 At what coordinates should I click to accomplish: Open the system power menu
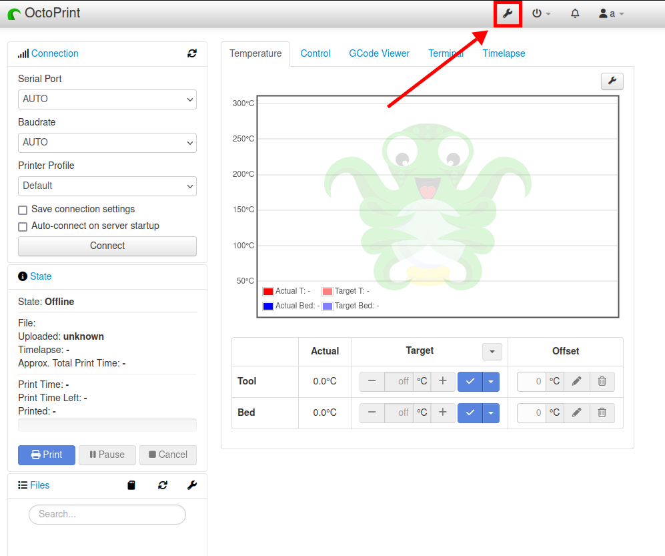tap(541, 13)
